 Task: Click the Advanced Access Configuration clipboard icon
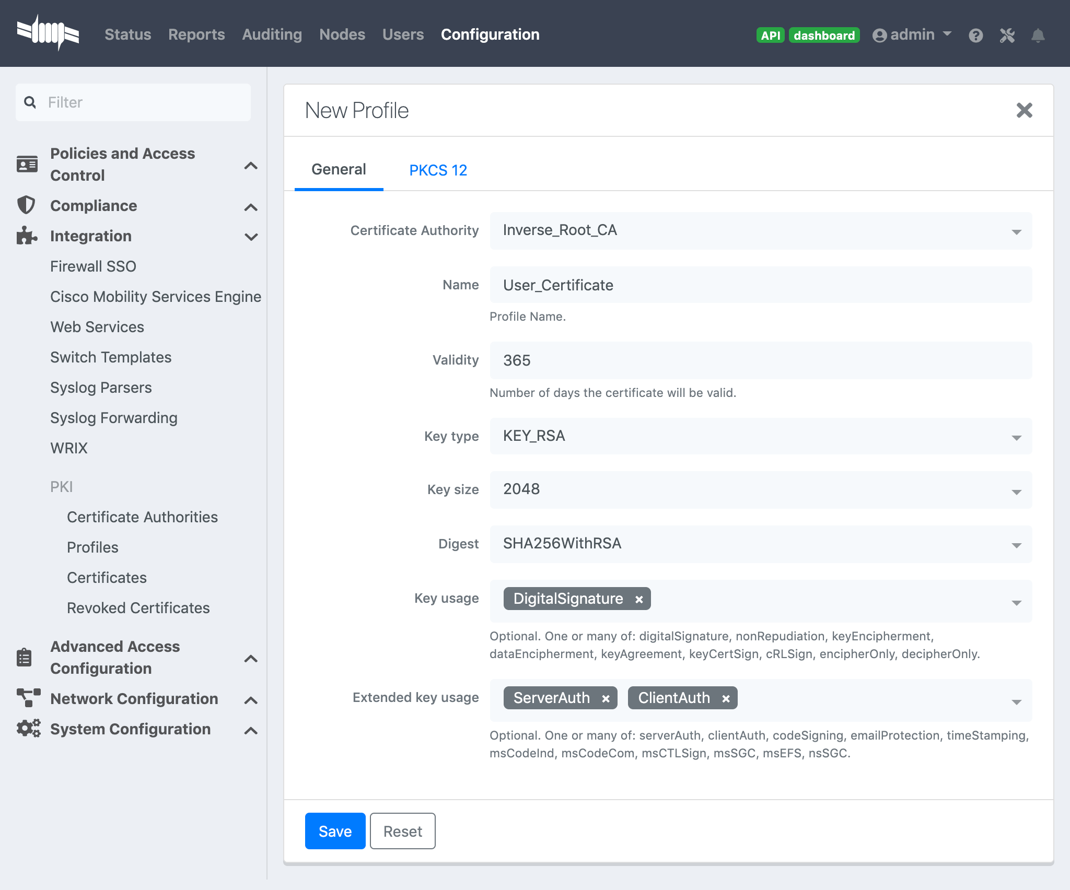point(25,658)
